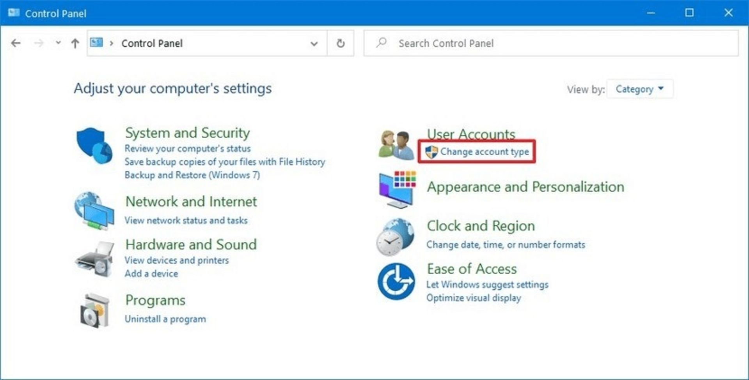Click the Control Panel icon in address bar
Viewport: 749px width, 380px height.
coord(96,42)
